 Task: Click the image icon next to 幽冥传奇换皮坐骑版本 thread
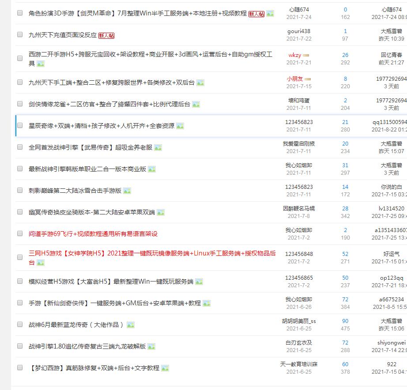(161, 213)
